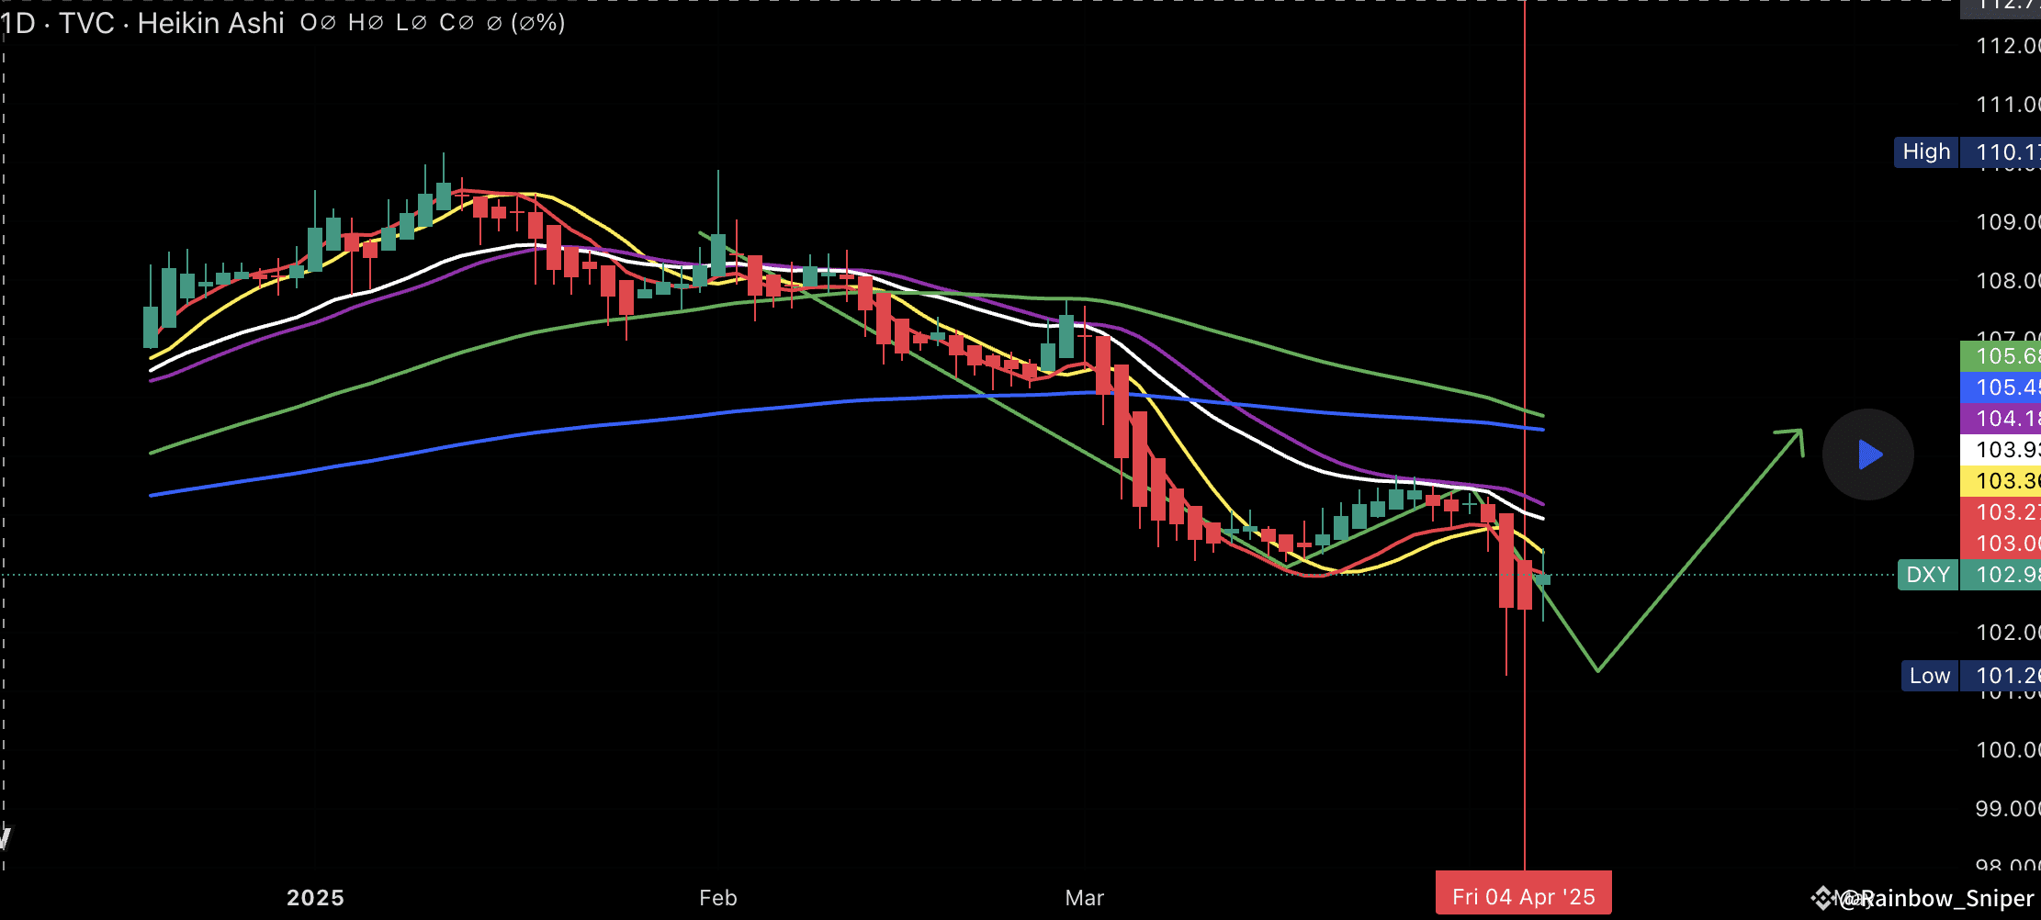The height and width of the screenshot is (920, 2041).
Task: Click the 2025 label on time axis
Action: point(315,898)
